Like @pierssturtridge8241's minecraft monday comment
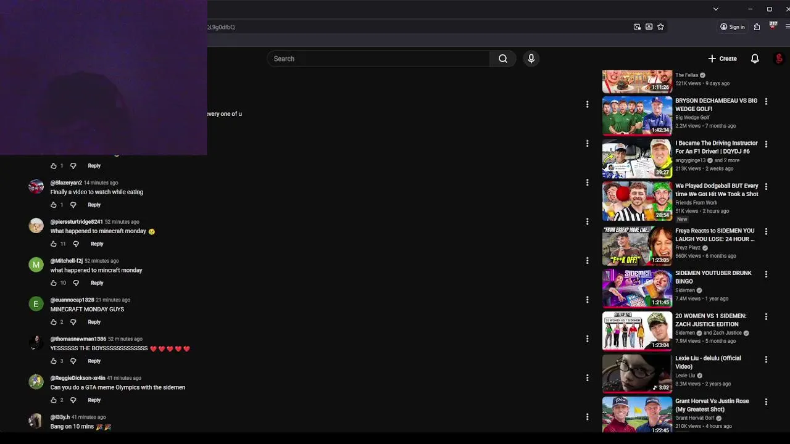 point(53,244)
